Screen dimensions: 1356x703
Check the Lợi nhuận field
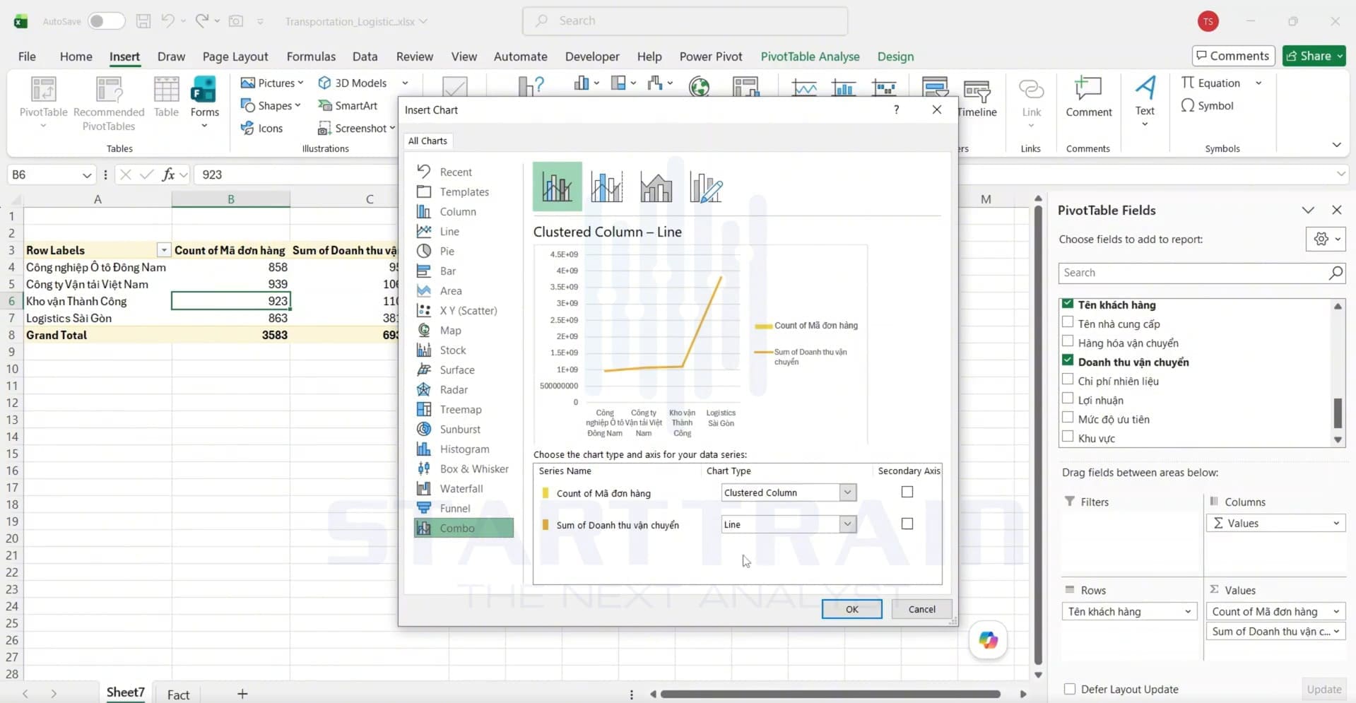click(x=1068, y=399)
